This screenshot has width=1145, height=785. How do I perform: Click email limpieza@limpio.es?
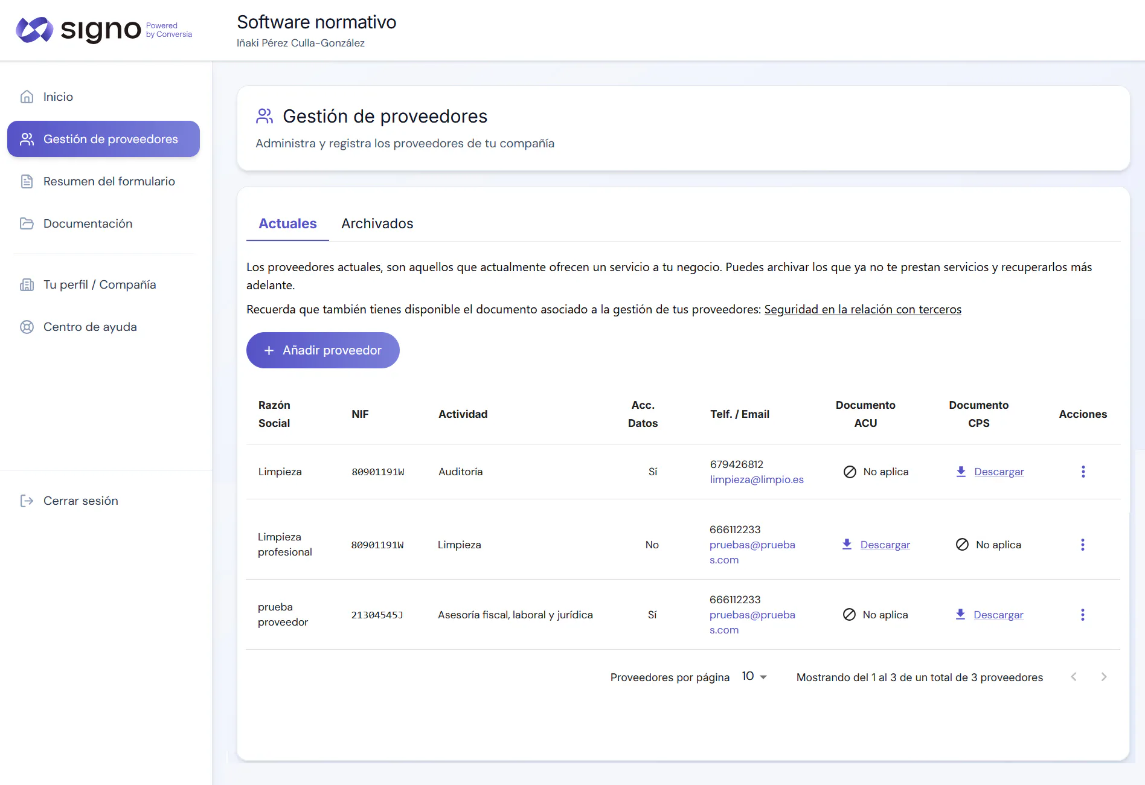(757, 479)
